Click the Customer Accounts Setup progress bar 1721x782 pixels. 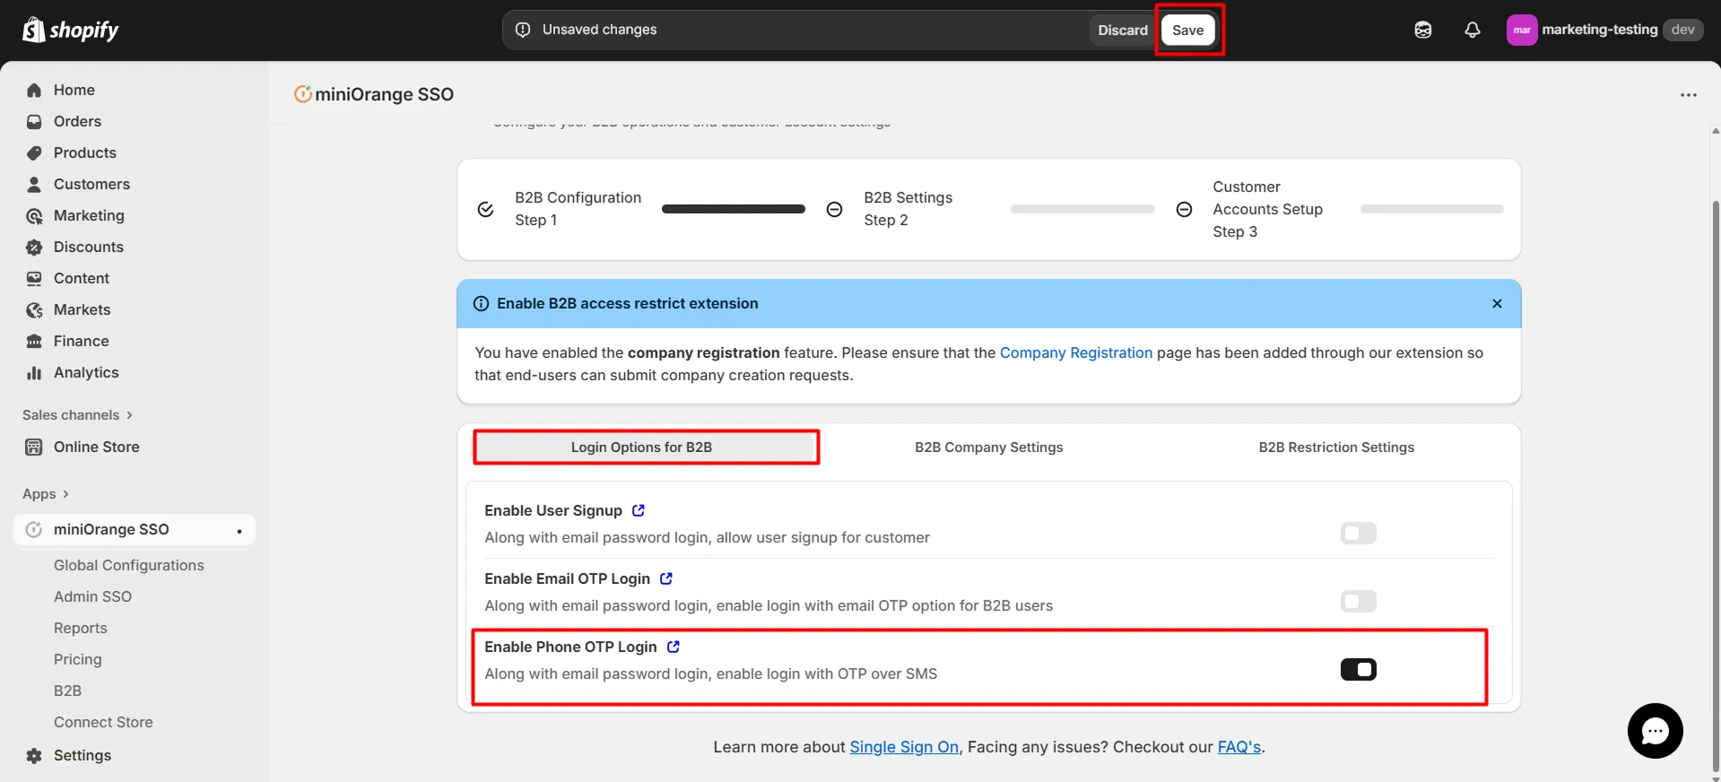click(1432, 209)
